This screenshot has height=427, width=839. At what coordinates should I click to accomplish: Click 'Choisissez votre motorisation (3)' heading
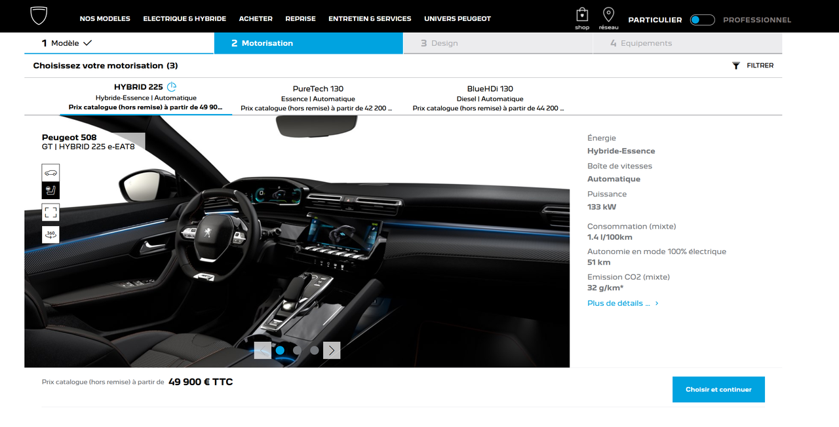tap(106, 65)
